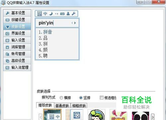
Task: Choose the pink bunny ears skin thumbnail
Action: pyautogui.click(x=119, y=114)
